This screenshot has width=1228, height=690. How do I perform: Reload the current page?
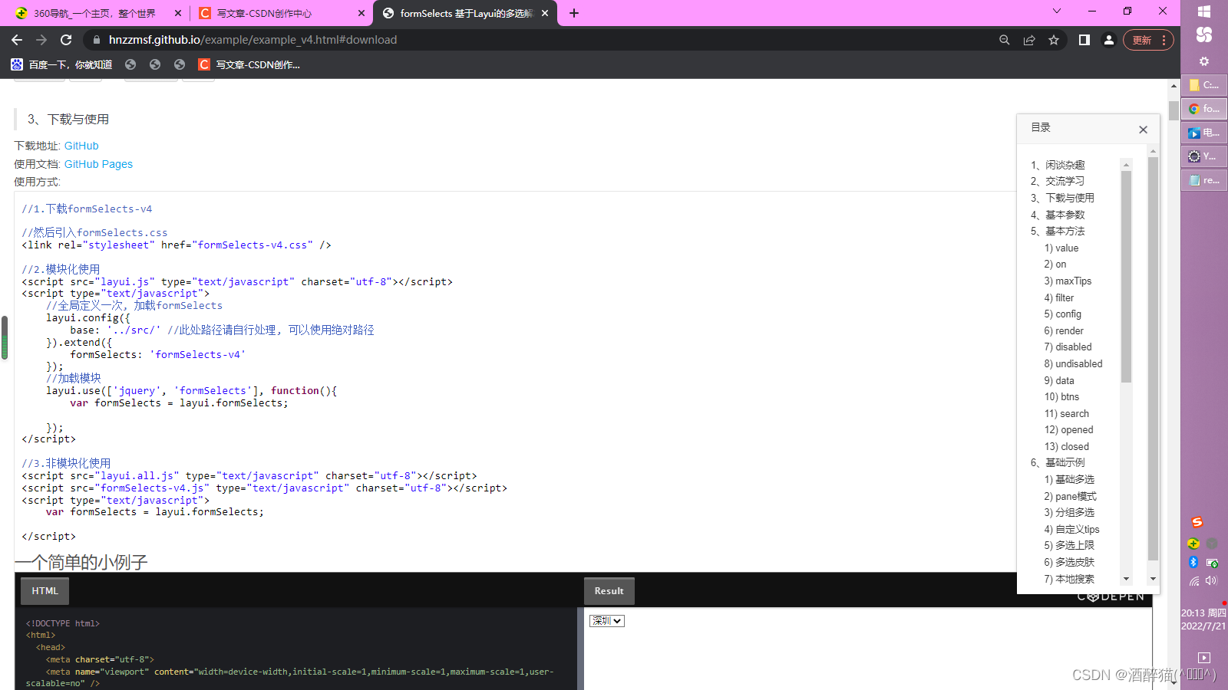[66, 40]
